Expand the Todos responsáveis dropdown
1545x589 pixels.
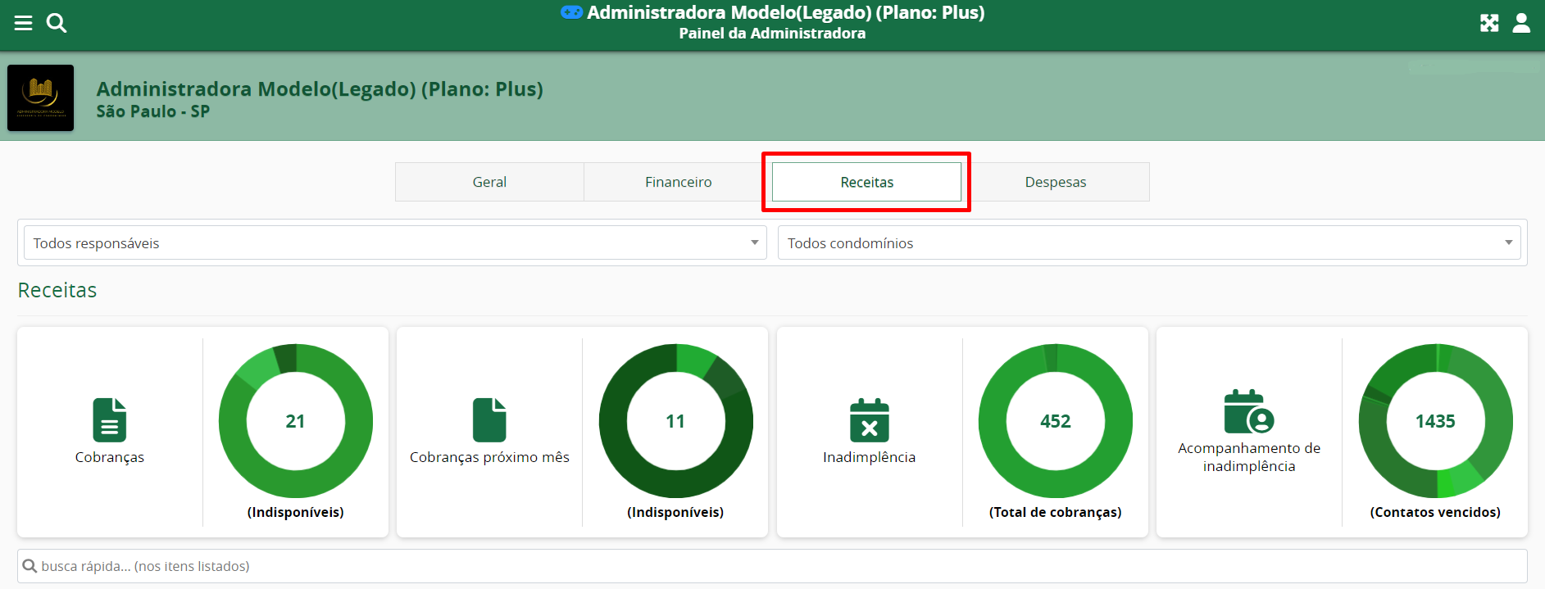pos(395,243)
